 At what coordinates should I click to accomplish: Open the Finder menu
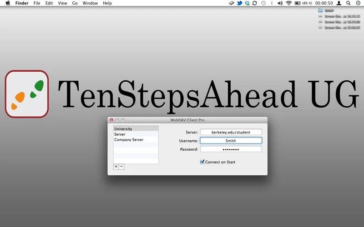tap(22, 3)
